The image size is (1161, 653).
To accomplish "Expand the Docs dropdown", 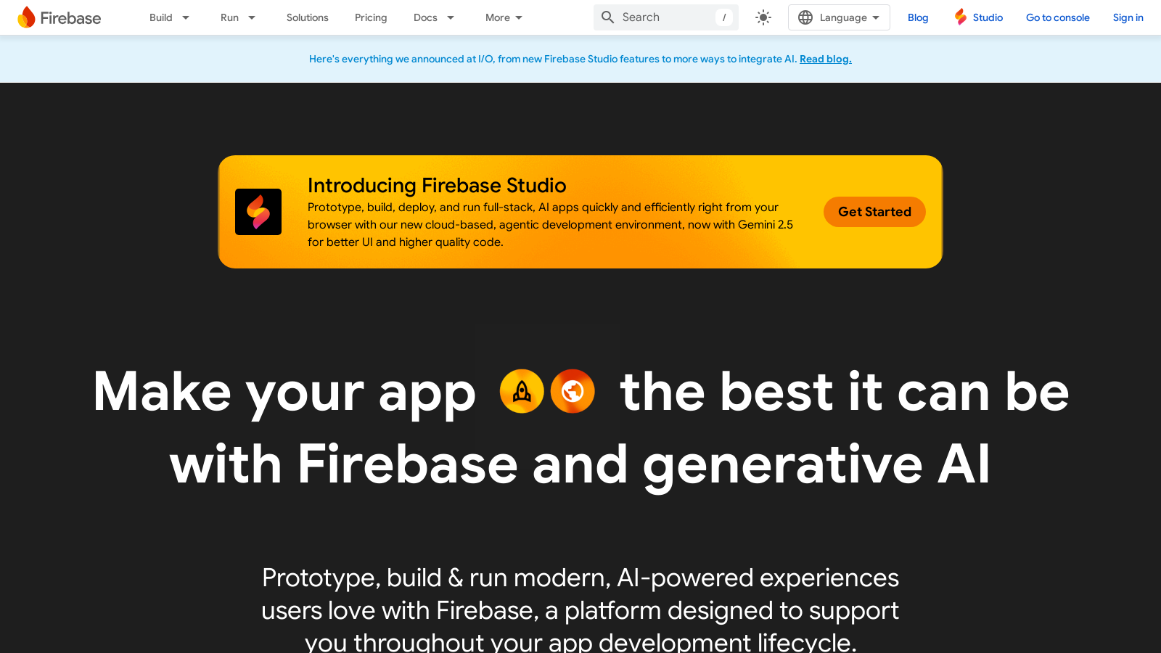I will coord(433,17).
